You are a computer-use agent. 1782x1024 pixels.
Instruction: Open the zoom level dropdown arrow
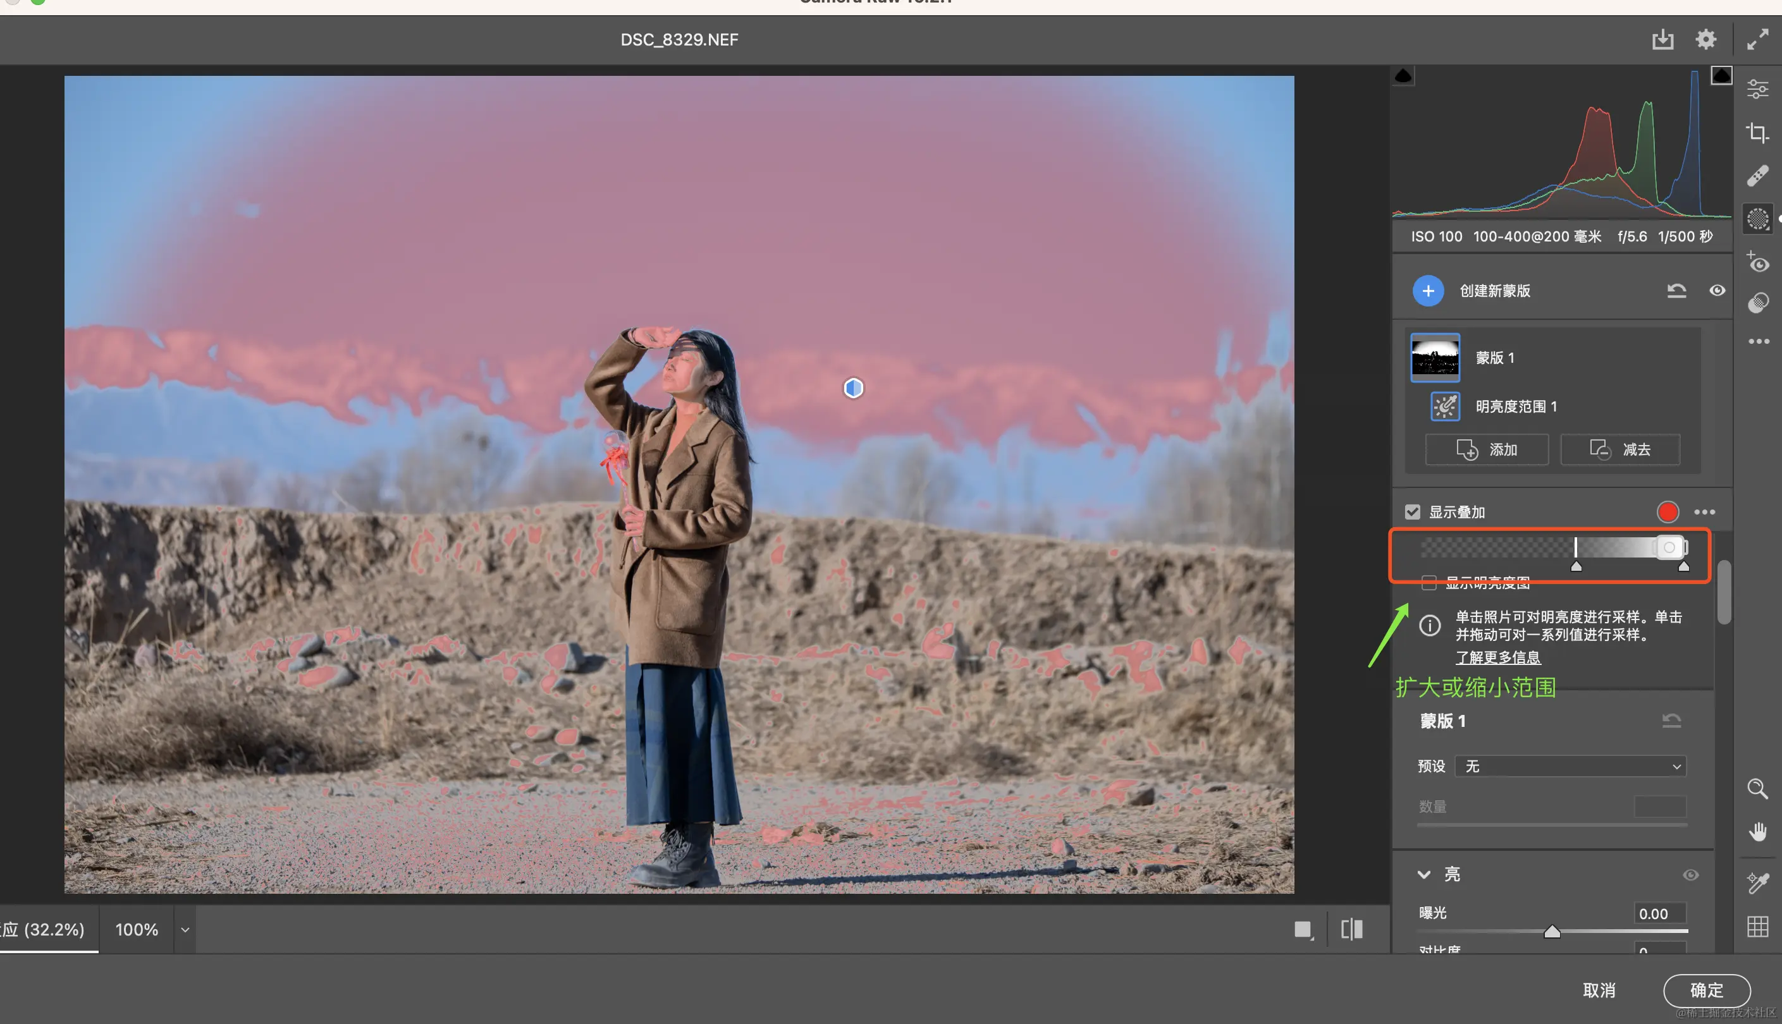pos(185,929)
